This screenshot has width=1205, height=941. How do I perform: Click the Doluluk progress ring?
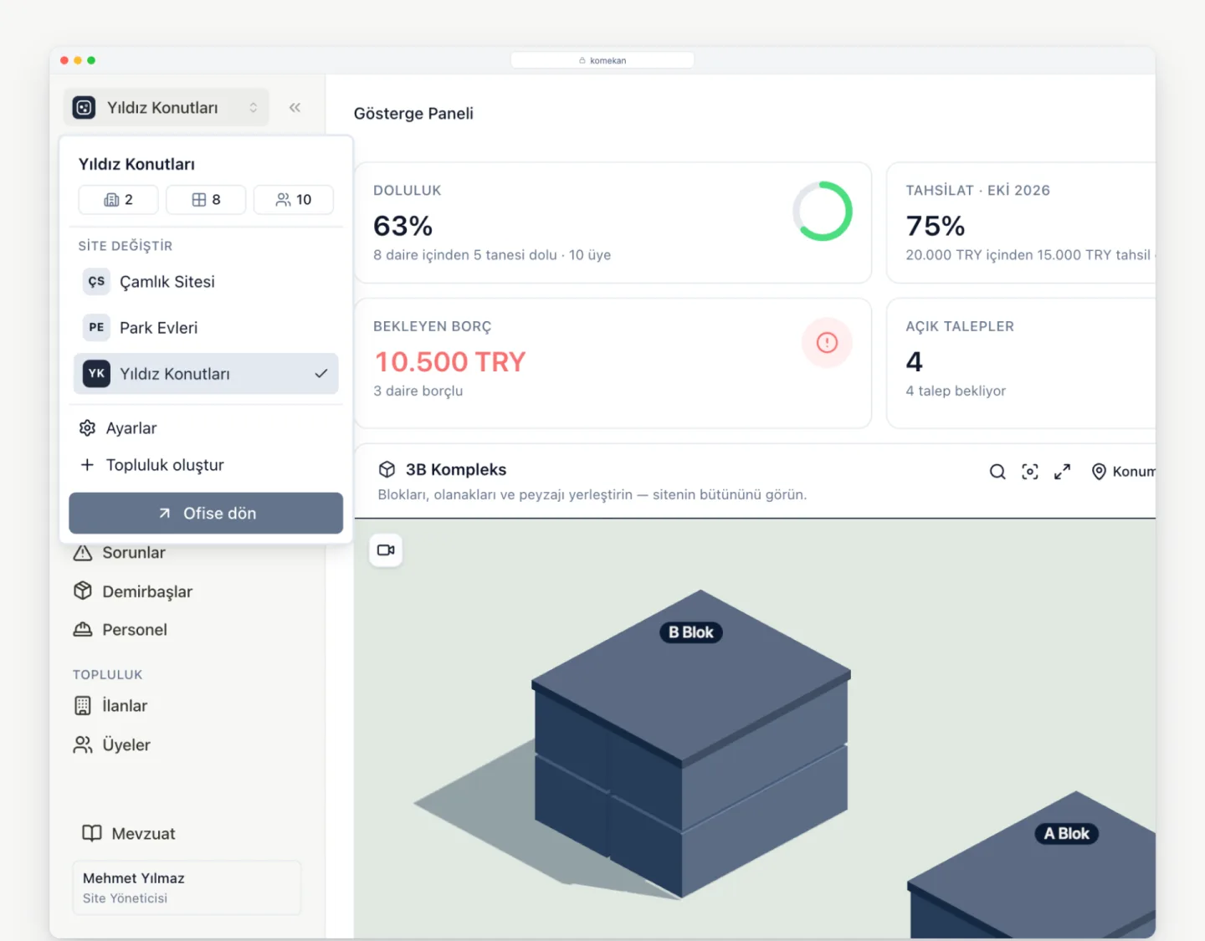823,212
